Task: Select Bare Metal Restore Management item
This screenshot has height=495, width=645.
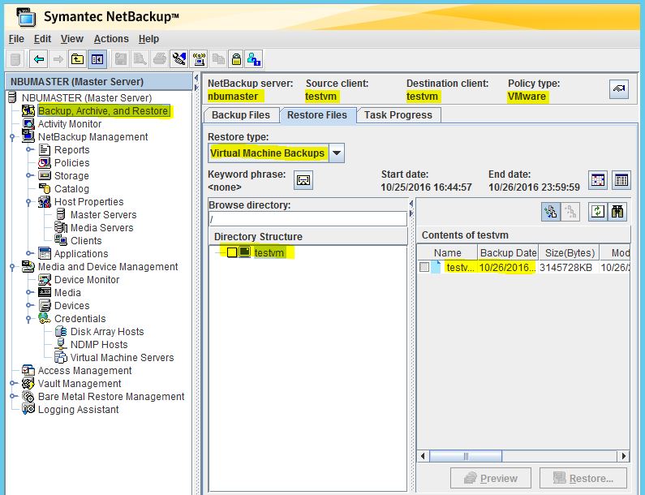Action: 111,397
